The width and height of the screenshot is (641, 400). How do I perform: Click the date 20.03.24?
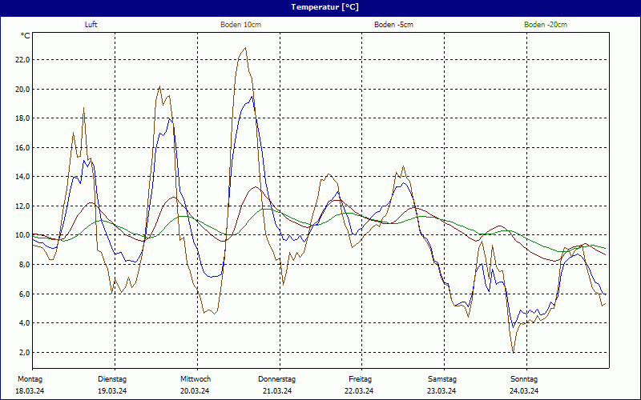point(195,391)
